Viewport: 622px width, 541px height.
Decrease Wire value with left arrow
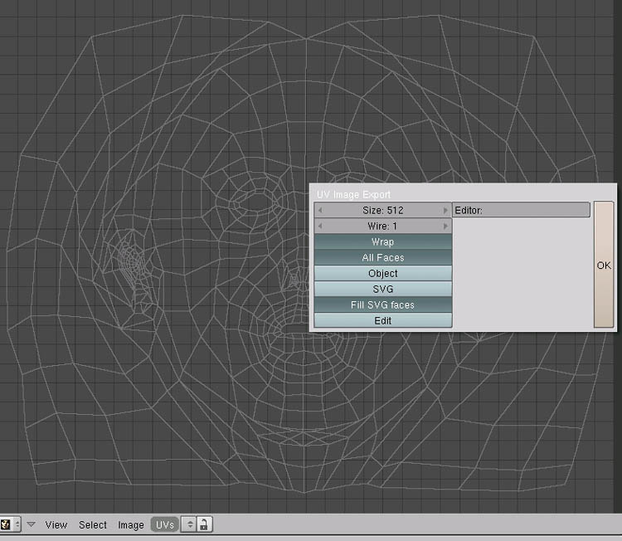tap(320, 226)
